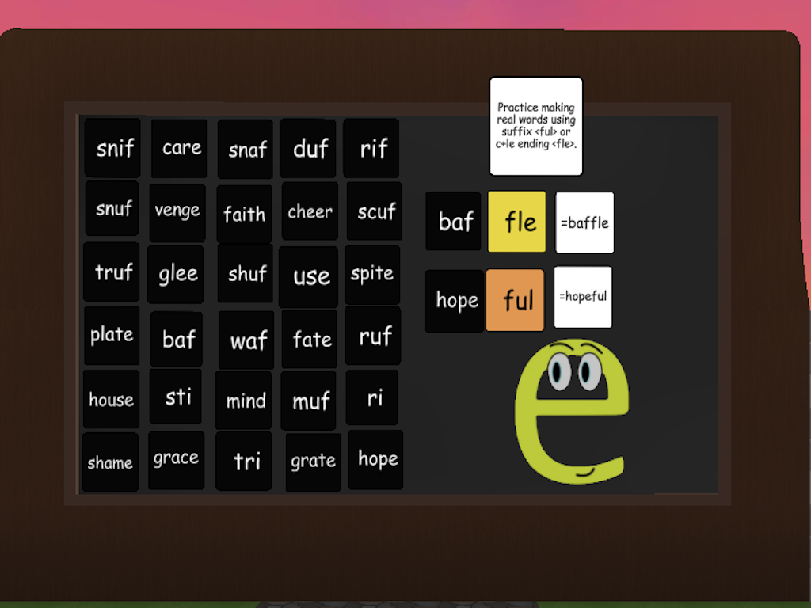
Task: Click the "=hopeful" result card
Action: pos(583,298)
